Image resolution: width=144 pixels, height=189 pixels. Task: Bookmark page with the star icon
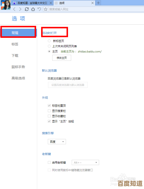46,9
